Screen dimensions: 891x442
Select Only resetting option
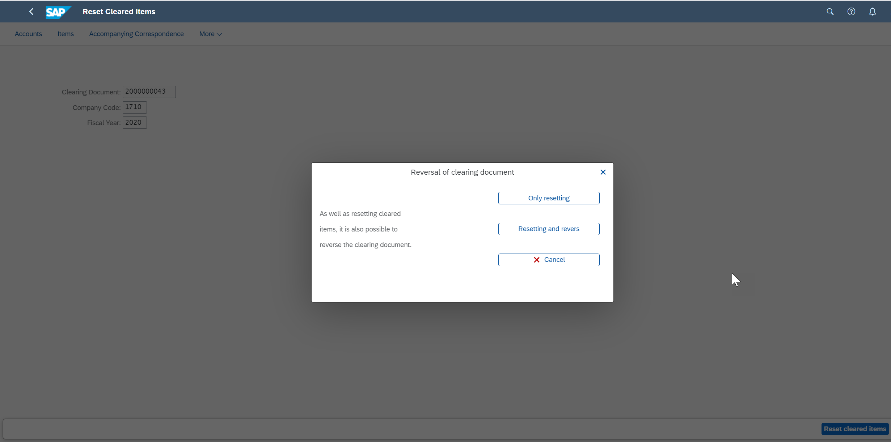coord(549,198)
